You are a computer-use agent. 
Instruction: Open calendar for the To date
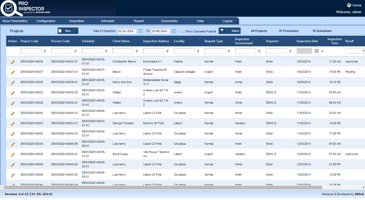click(x=174, y=31)
